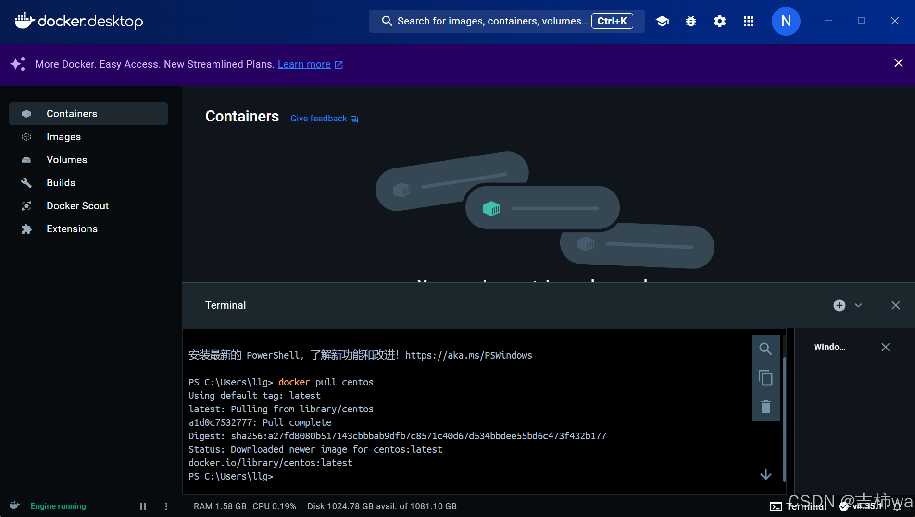The image size is (915, 517).
Task: Open the Learn more link in the banner
Action: tap(310, 64)
